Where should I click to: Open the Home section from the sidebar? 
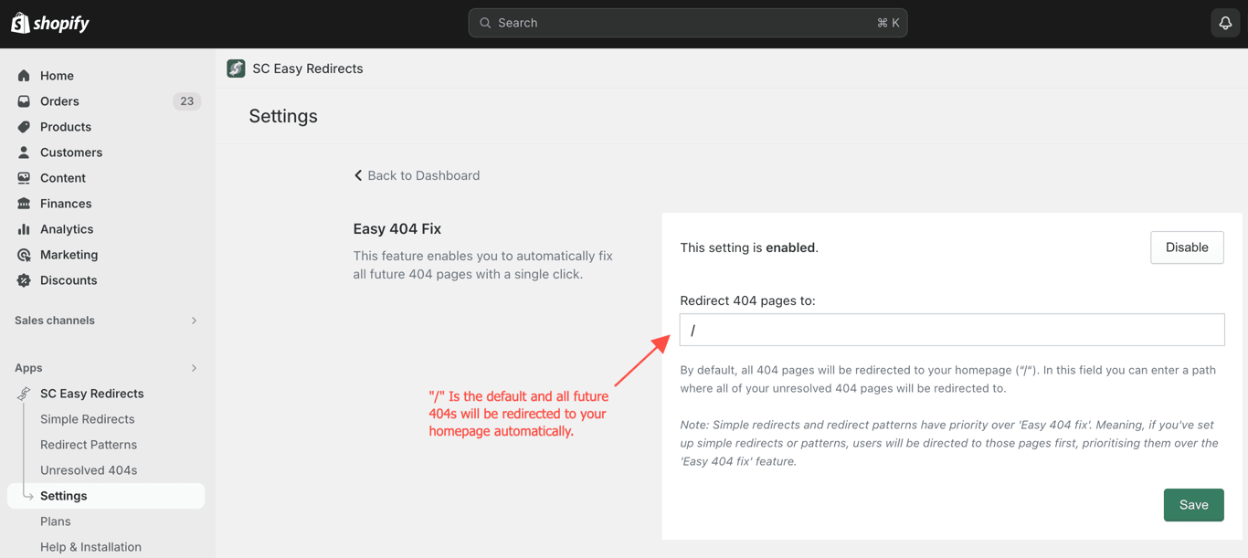tap(57, 75)
